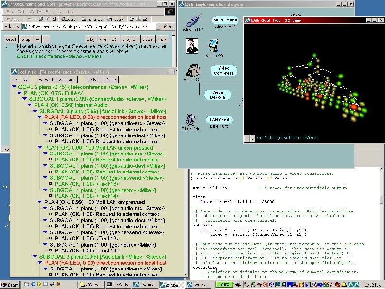
Task: Click the Home icon in browser toolbar
Action: (54, 19)
